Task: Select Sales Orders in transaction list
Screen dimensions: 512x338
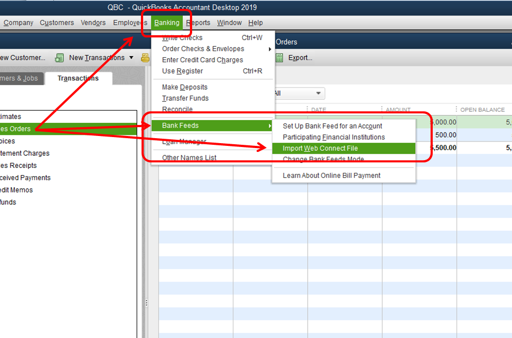Action: 68,129
